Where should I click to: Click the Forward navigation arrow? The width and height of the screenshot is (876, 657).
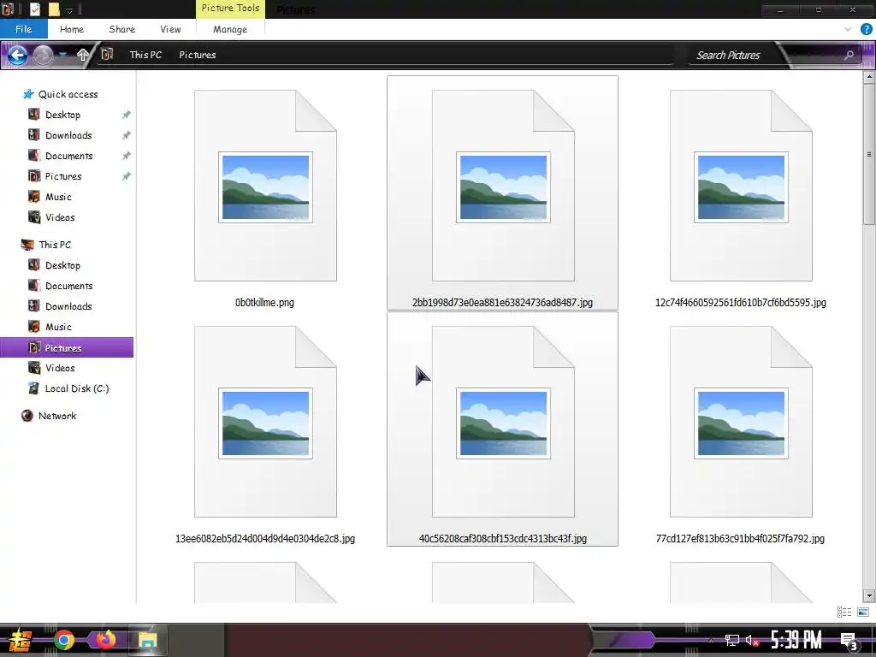(x=43, y=55)
